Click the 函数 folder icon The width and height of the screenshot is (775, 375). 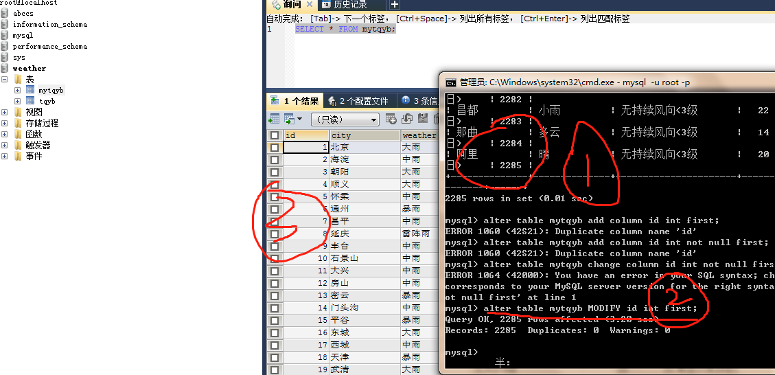[18, 134]
